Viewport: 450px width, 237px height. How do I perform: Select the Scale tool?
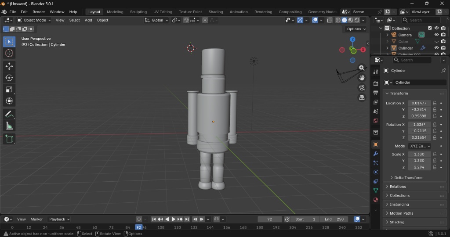[9, 90]
